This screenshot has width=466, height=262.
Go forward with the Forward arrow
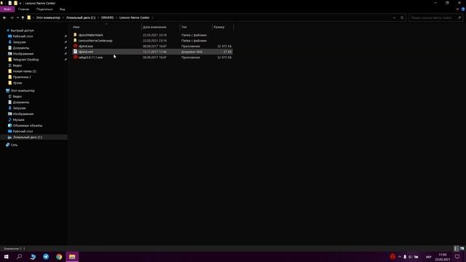(12, 17)
